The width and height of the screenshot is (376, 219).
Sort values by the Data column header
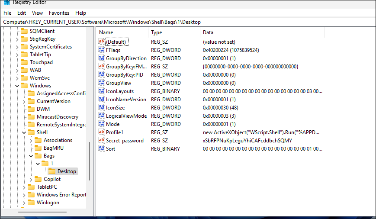262,32
